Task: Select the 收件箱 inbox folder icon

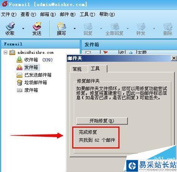Action: point(19,60)
